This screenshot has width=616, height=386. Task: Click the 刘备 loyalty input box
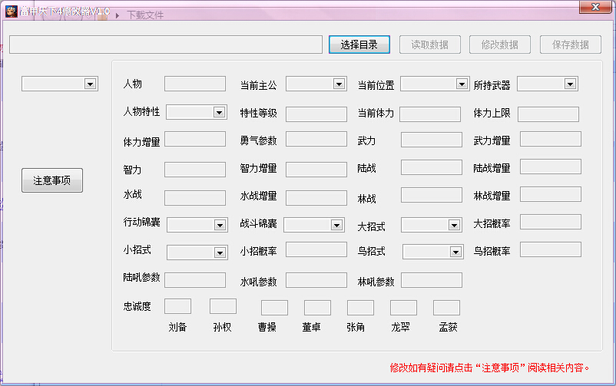177,306
